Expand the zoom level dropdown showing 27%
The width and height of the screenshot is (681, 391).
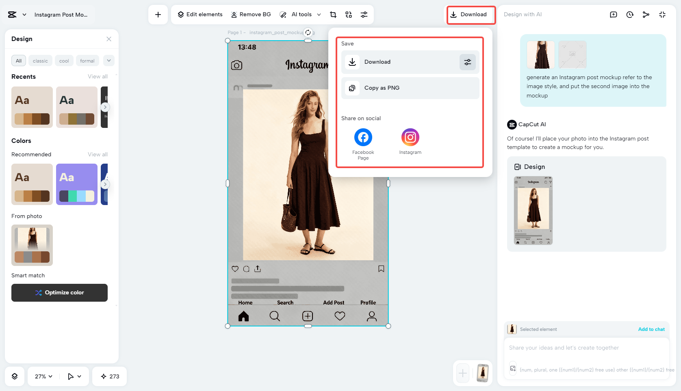point(42,376)
